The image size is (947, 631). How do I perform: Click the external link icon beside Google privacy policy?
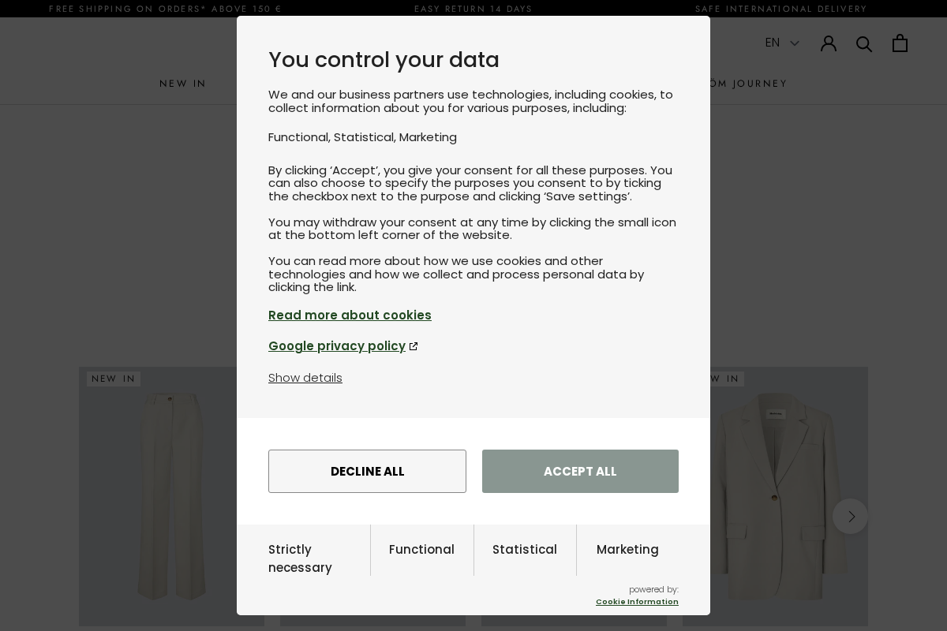pos(414,346)
